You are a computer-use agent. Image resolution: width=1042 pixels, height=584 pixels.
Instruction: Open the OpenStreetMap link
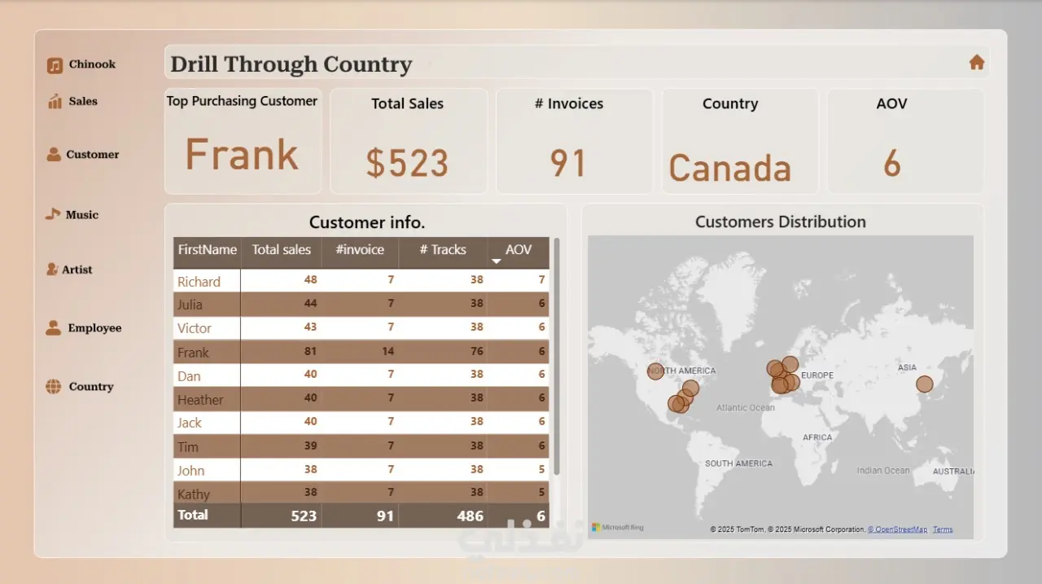(897, 529)
